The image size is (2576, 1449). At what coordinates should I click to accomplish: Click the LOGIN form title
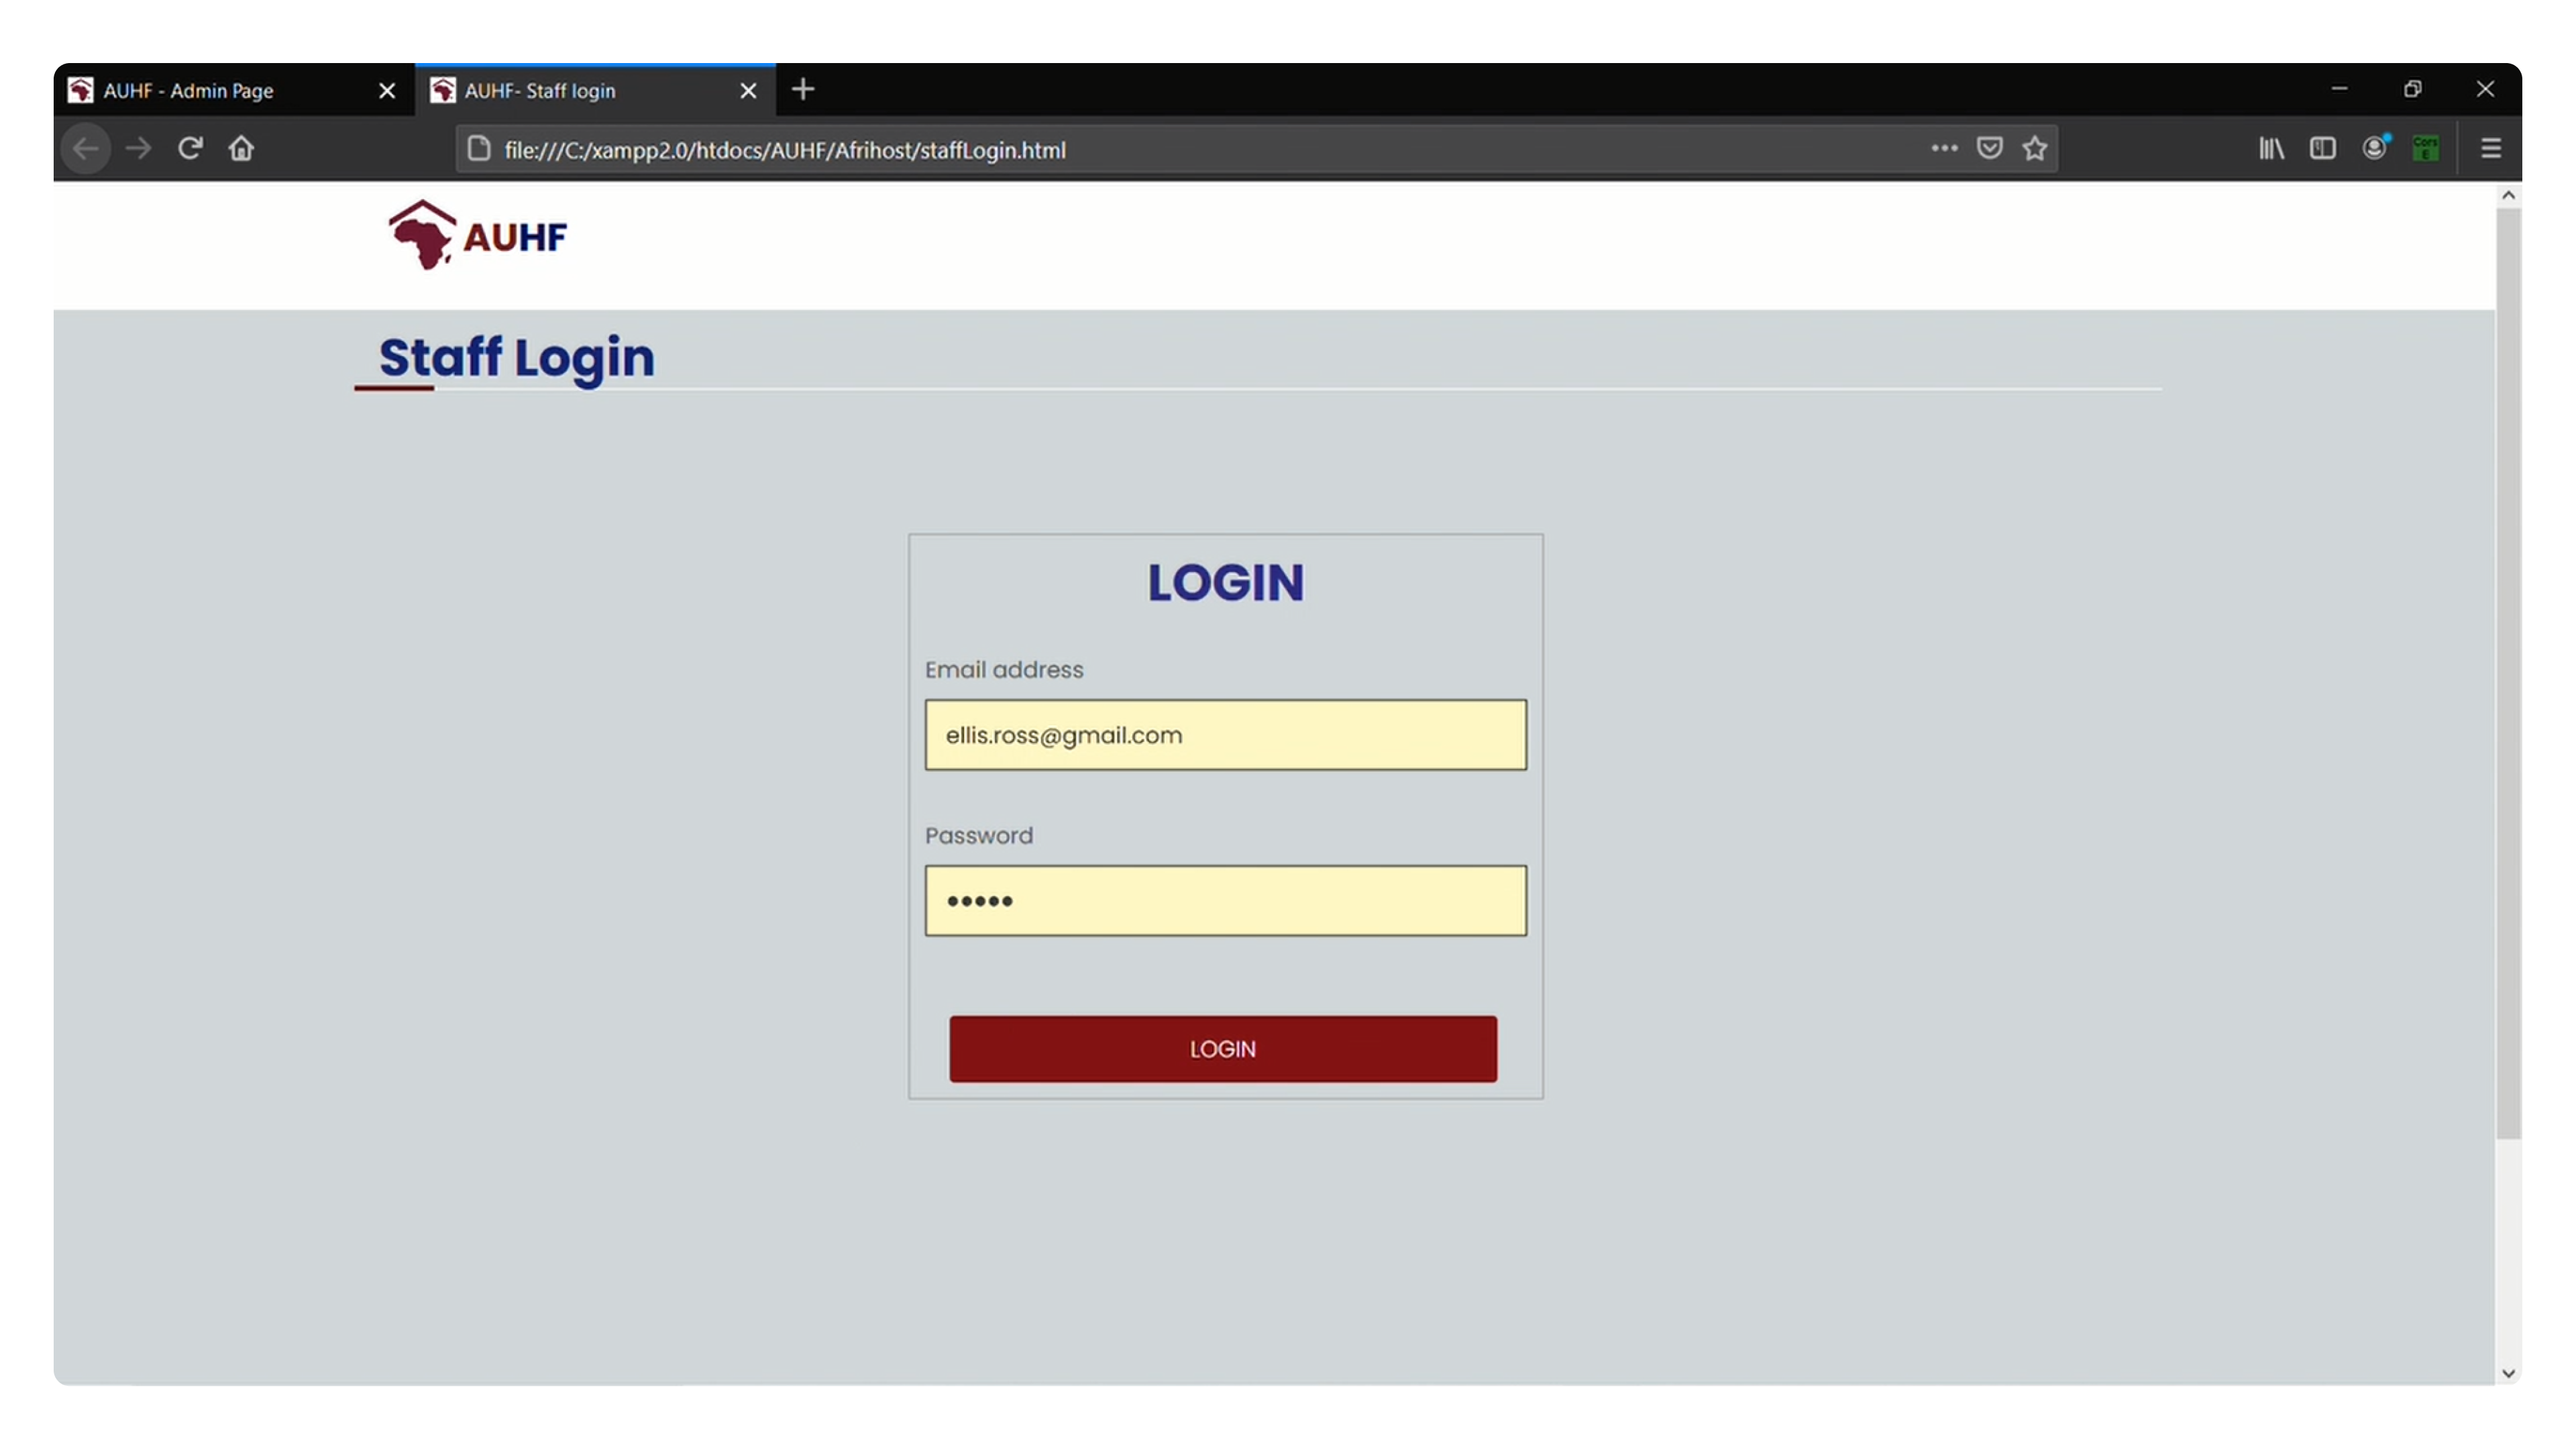[1225, 582]
